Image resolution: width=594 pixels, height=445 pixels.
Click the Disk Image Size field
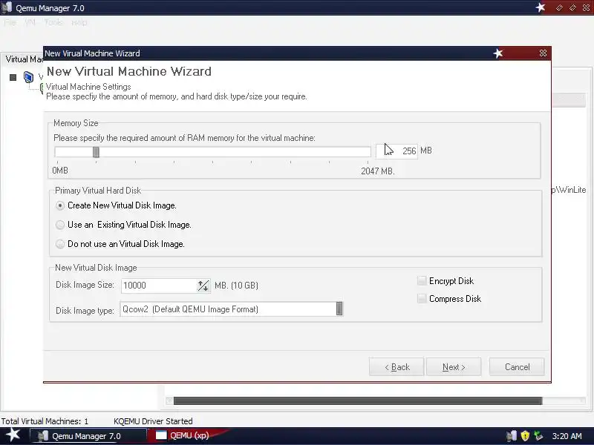tap(159, 286)
